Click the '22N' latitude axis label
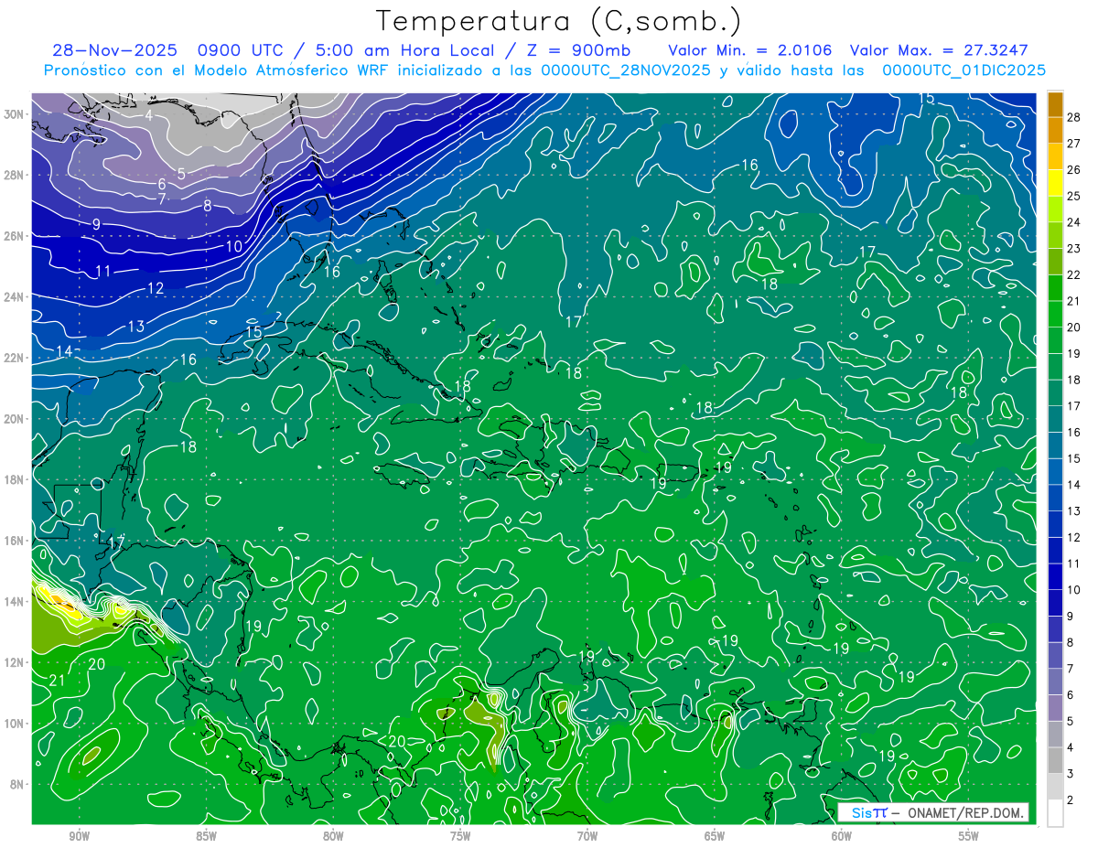The width and height of the screenshot is (1098, 848). click(x=15, y=358)
